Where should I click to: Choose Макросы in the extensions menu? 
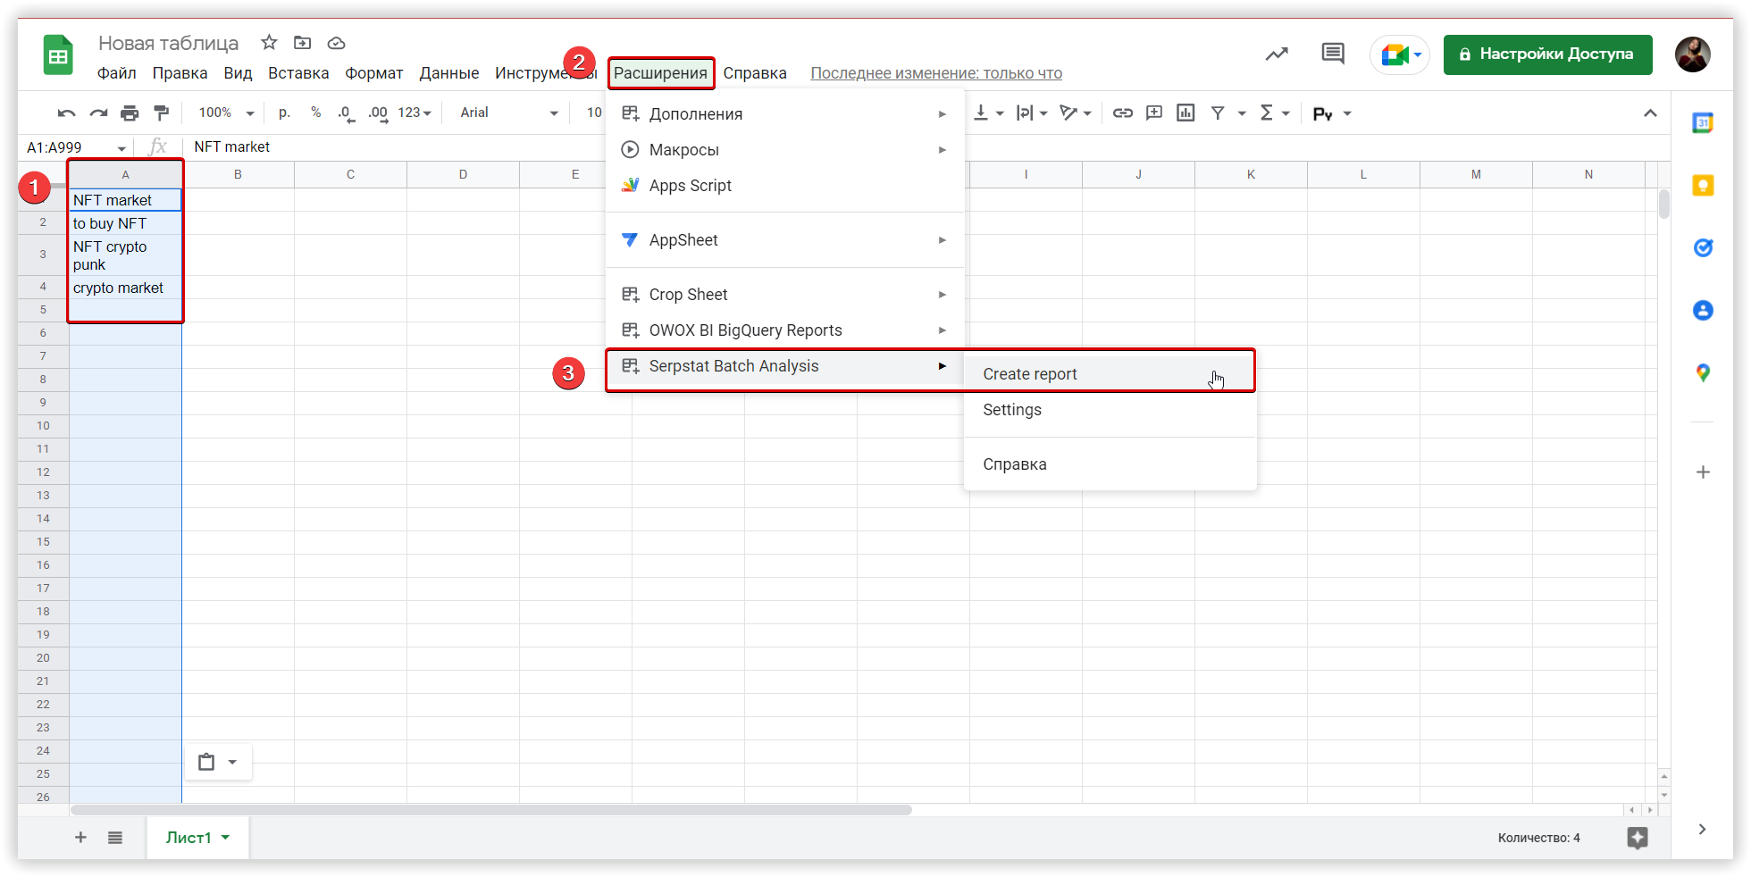pos(784,150)
